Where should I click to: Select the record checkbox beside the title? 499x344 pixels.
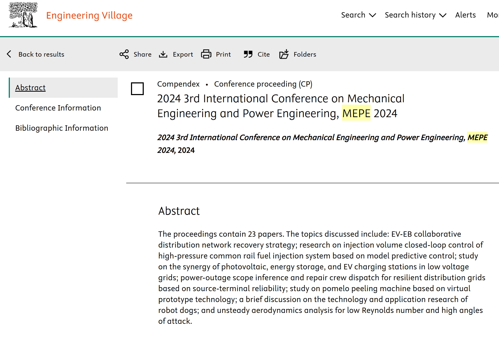(137, 88)
